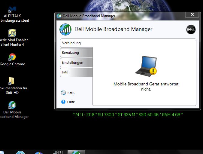Click the laptop warning icon

pos(146,66)
